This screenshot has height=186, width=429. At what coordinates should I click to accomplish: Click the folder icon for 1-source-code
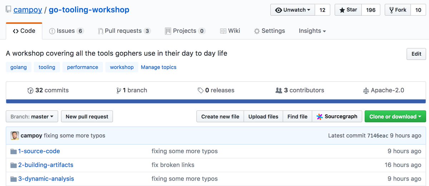pyautogui.click(x=14, y=151)
